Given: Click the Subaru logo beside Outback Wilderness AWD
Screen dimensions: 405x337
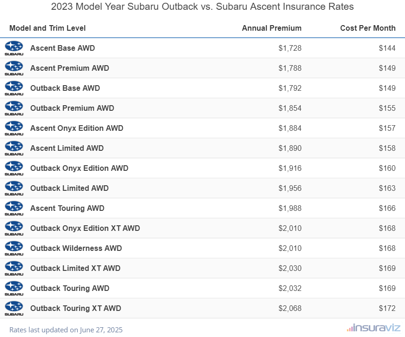Looking at the screenshot, I should 14,249.
